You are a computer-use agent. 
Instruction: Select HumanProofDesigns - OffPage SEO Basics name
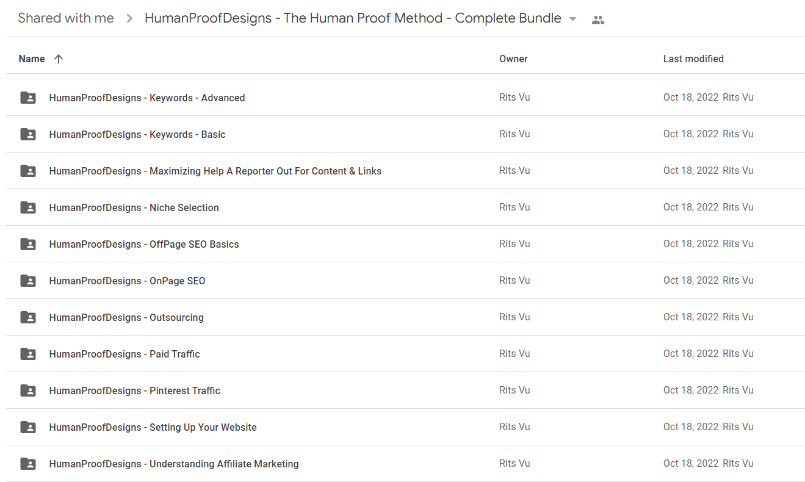pyautogui.click(x=144, y=244)
